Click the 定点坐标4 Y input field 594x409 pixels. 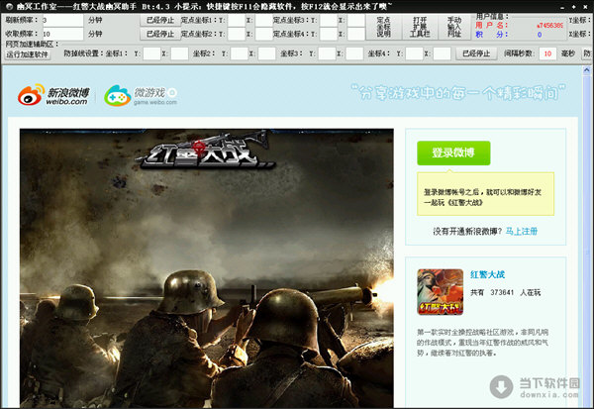coord(329,34)
